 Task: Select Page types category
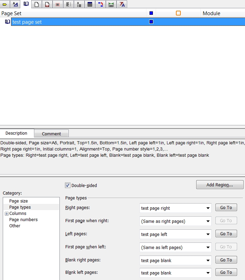pos(20,207)
